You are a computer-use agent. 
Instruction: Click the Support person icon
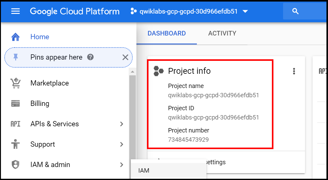[16, 144]
